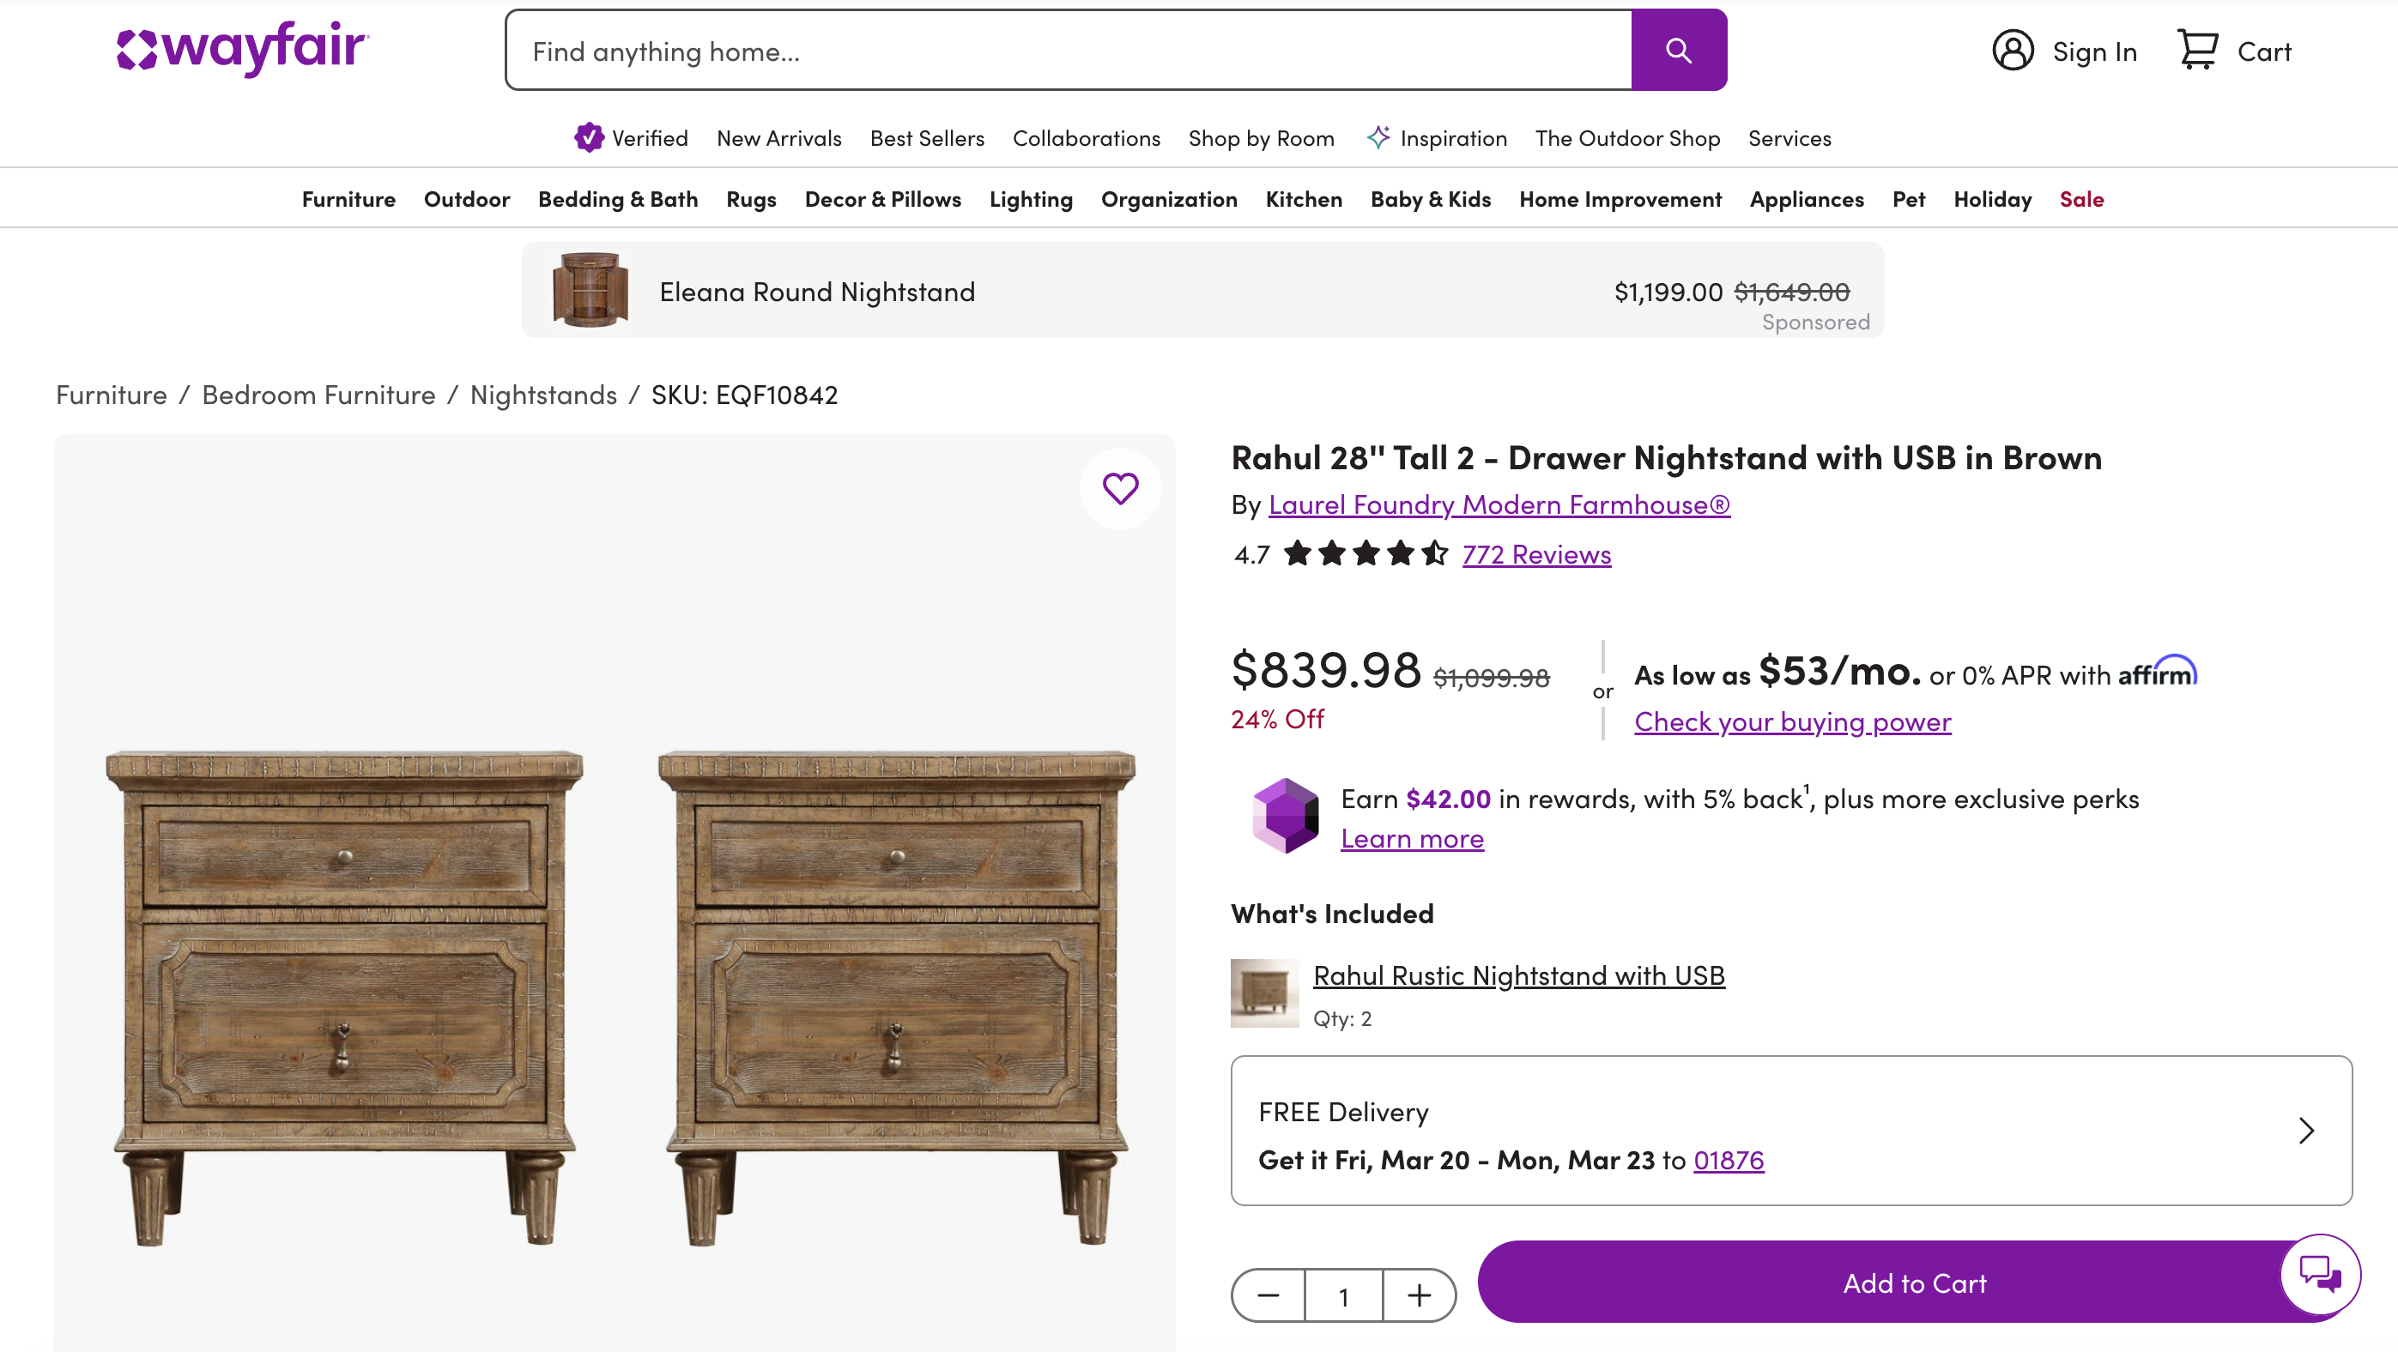Click the Sign In profile icon
2398x1352 pixels.
(2013, 51)
